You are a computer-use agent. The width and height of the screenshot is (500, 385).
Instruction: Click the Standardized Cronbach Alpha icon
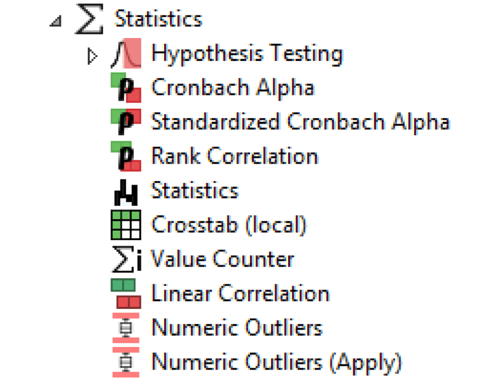click(126, 122)
